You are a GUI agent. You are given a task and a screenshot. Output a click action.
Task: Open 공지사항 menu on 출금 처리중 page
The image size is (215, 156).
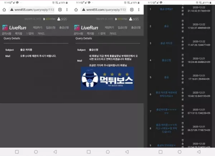point(6,33)
